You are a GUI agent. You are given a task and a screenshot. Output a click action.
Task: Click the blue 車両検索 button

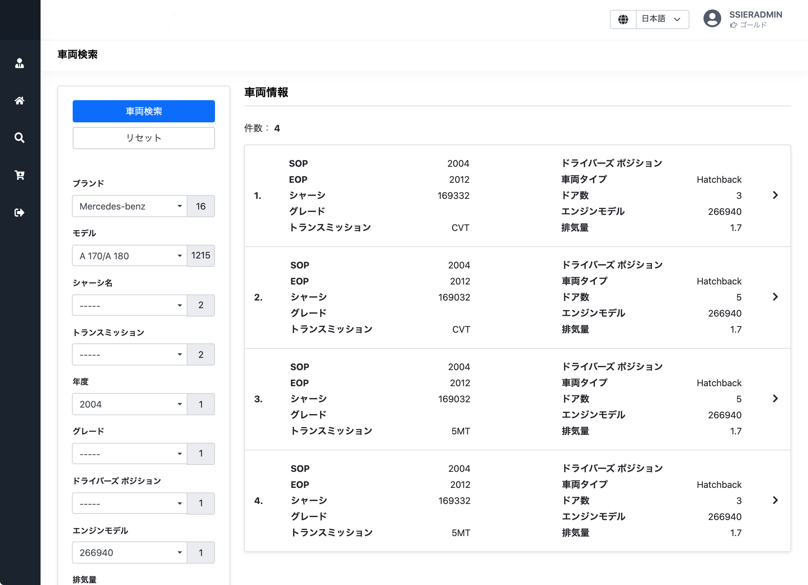[x=144, y=111]
